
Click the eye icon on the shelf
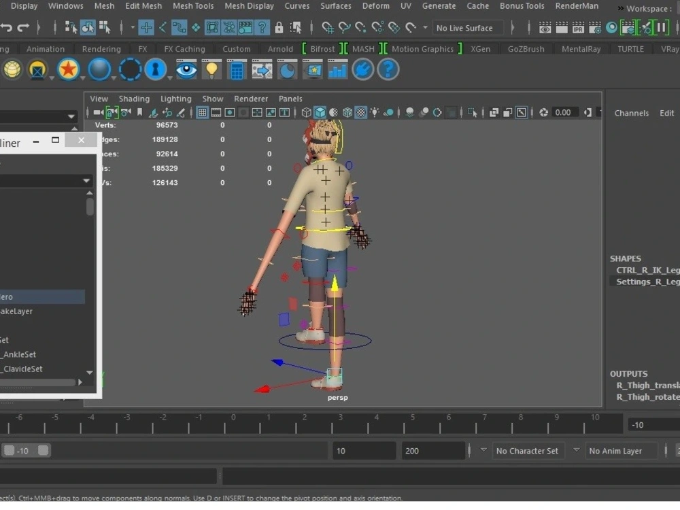coord(186,69)
